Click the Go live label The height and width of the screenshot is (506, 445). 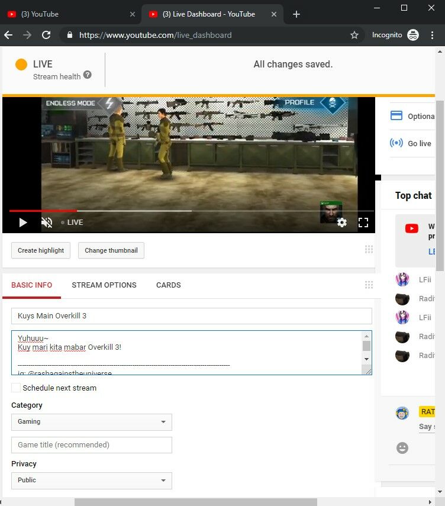click(419, 143)
